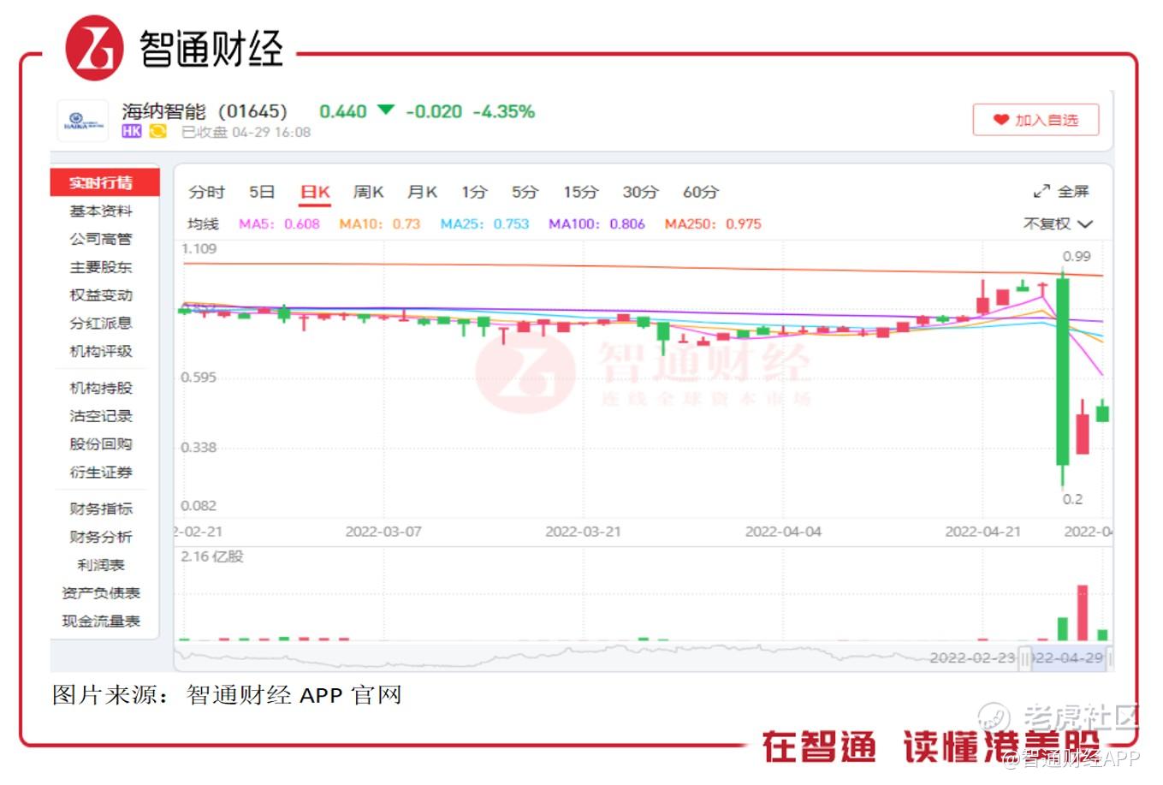This screenshot has width=1163, height=785.
Task: Switch chart to 分时 view
Action: point(206,192)
